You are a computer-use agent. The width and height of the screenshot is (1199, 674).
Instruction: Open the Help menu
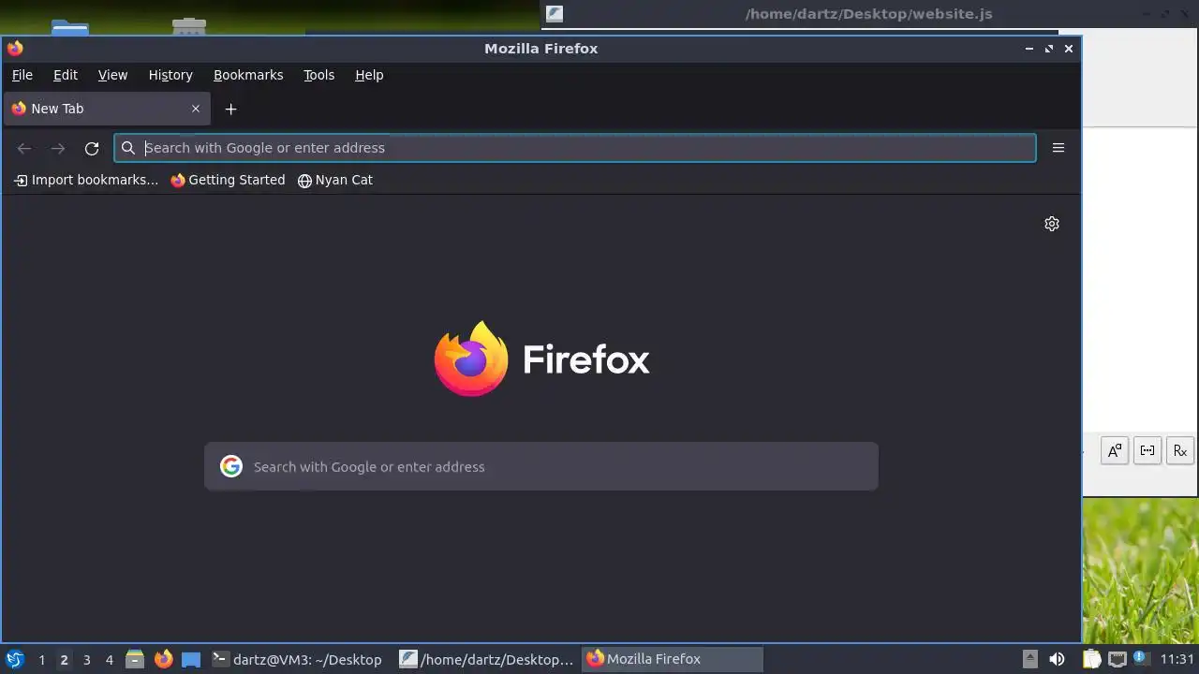pyautogui.click(x=369, y=75)
